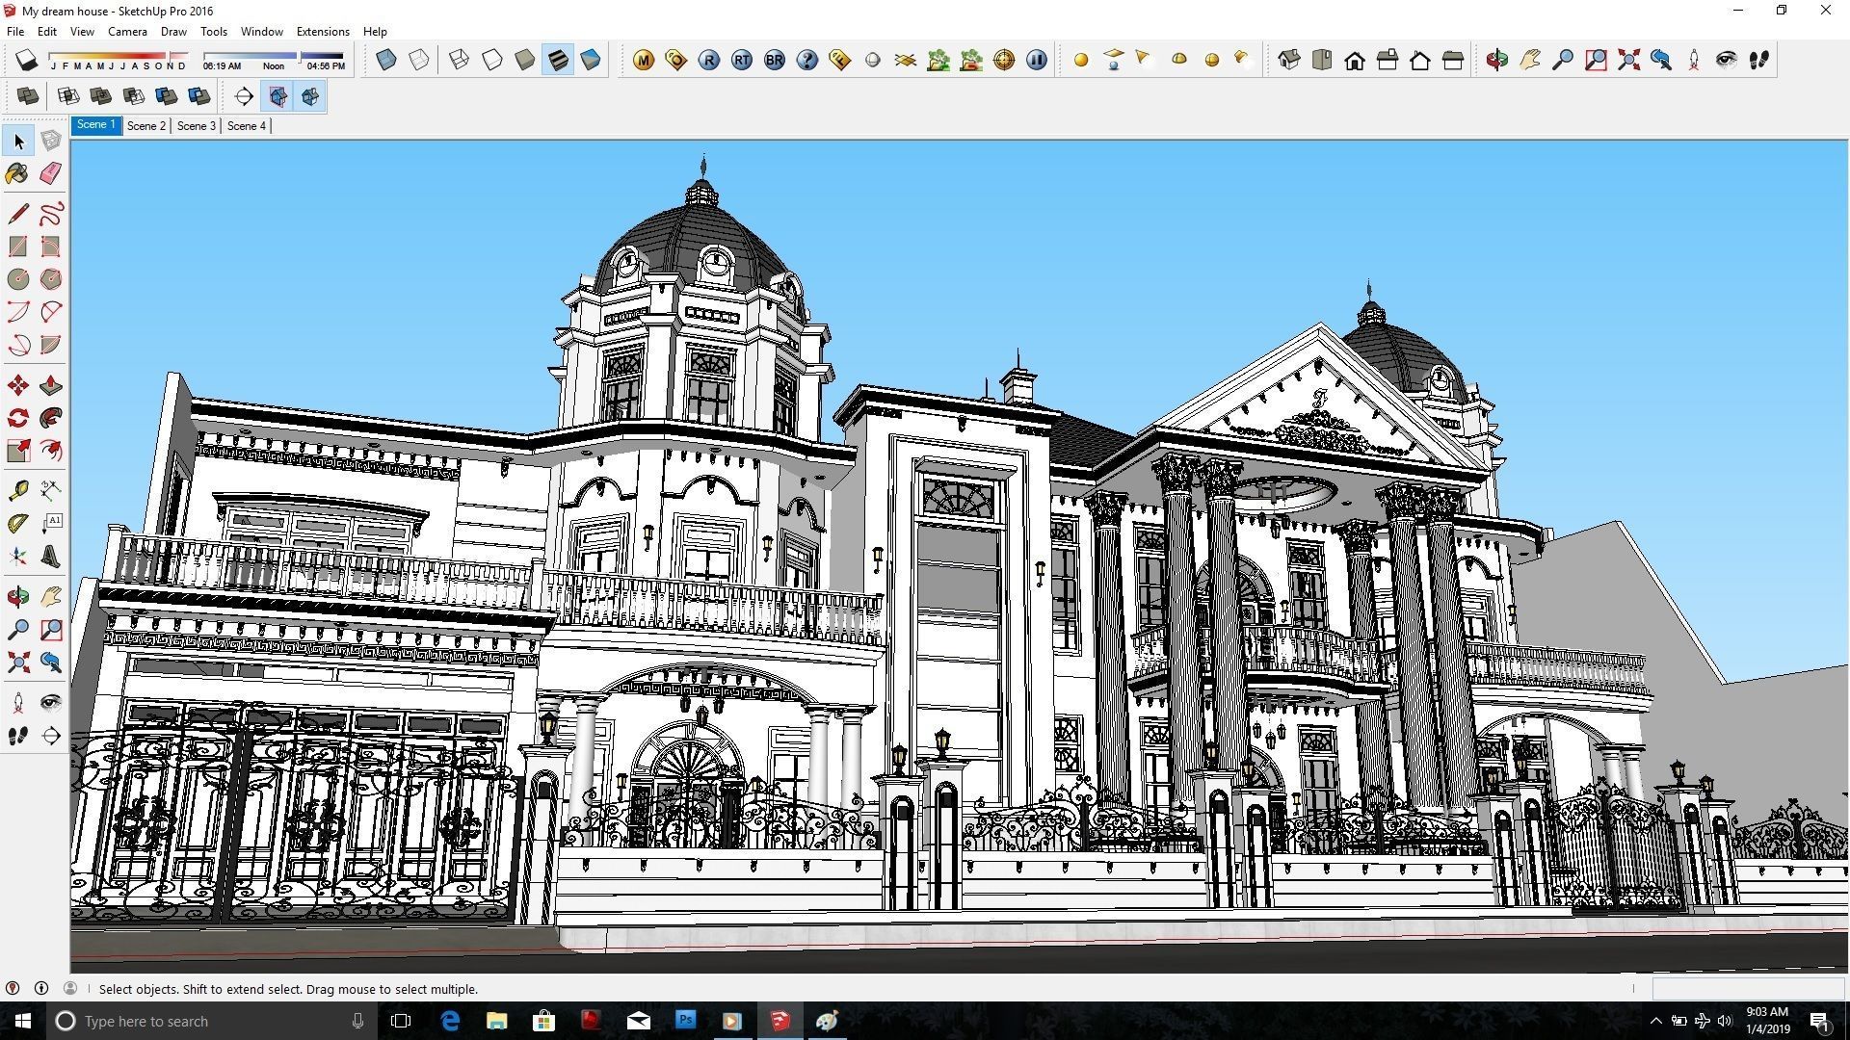Image resolution: width=1850 pixels, height=1040 pixels.
Task: Pick the Paint Bucket tool
Action: click(18, 173)
